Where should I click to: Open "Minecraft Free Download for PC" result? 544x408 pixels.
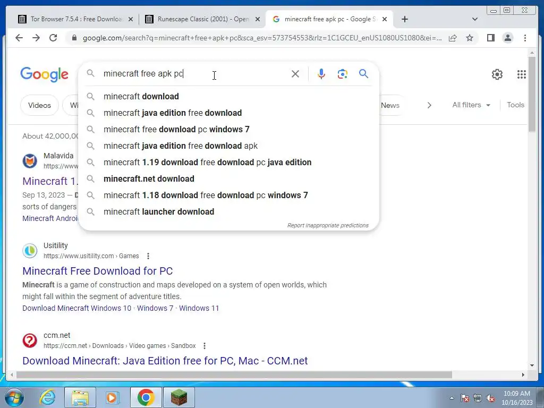(98, 271)
